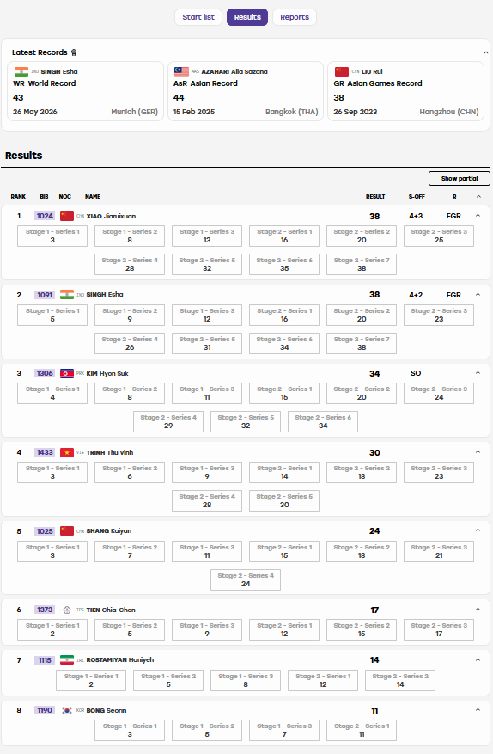Click TIEN Chia-Chen's Stage 2 - Series 3 box
The image size is (493, 754).
point(439,630)
